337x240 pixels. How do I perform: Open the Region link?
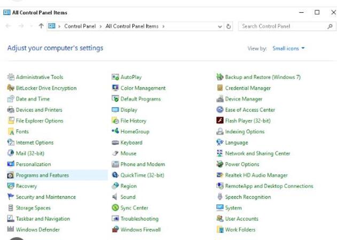tap(129, 186)
